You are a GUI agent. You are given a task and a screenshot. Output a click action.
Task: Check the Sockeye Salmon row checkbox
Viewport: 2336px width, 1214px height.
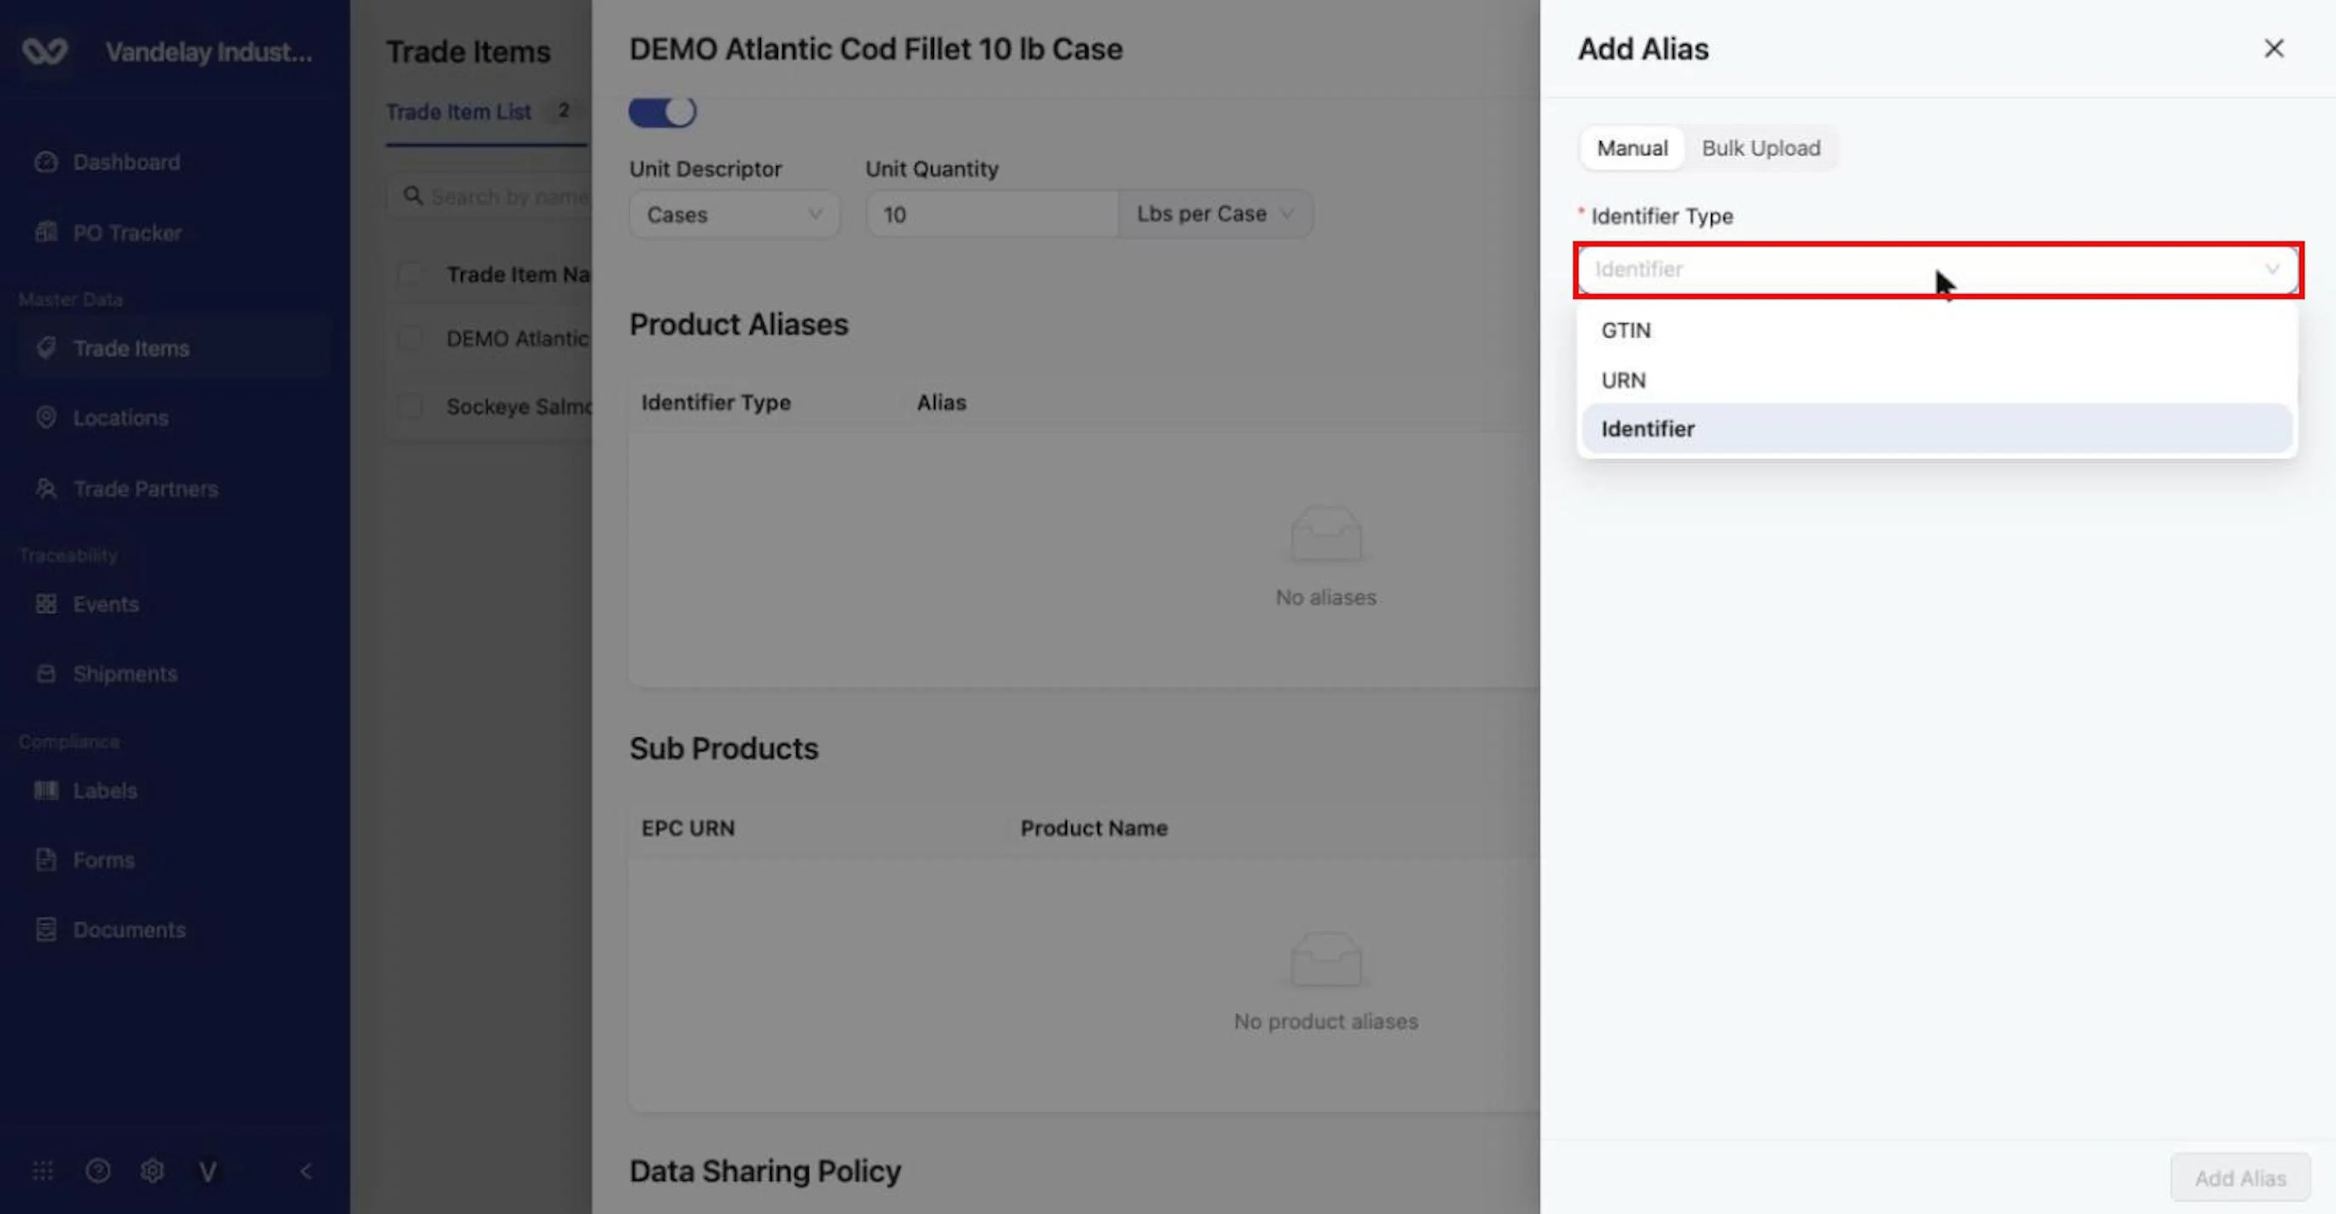[411, 406]
